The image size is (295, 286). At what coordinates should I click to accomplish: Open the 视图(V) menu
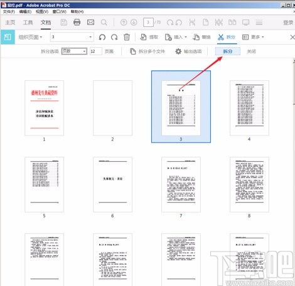point(42,11)
